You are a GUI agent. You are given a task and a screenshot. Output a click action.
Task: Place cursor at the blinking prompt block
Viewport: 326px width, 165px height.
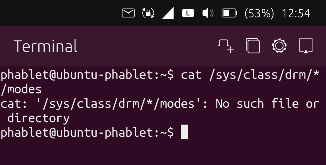point(184,132)
